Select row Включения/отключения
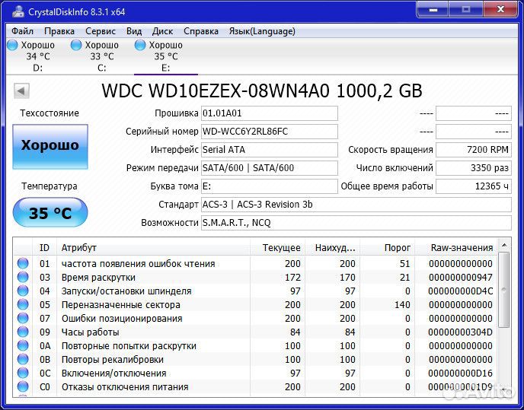This screenshot has height=410, width=524. click(x=255, y=373)
